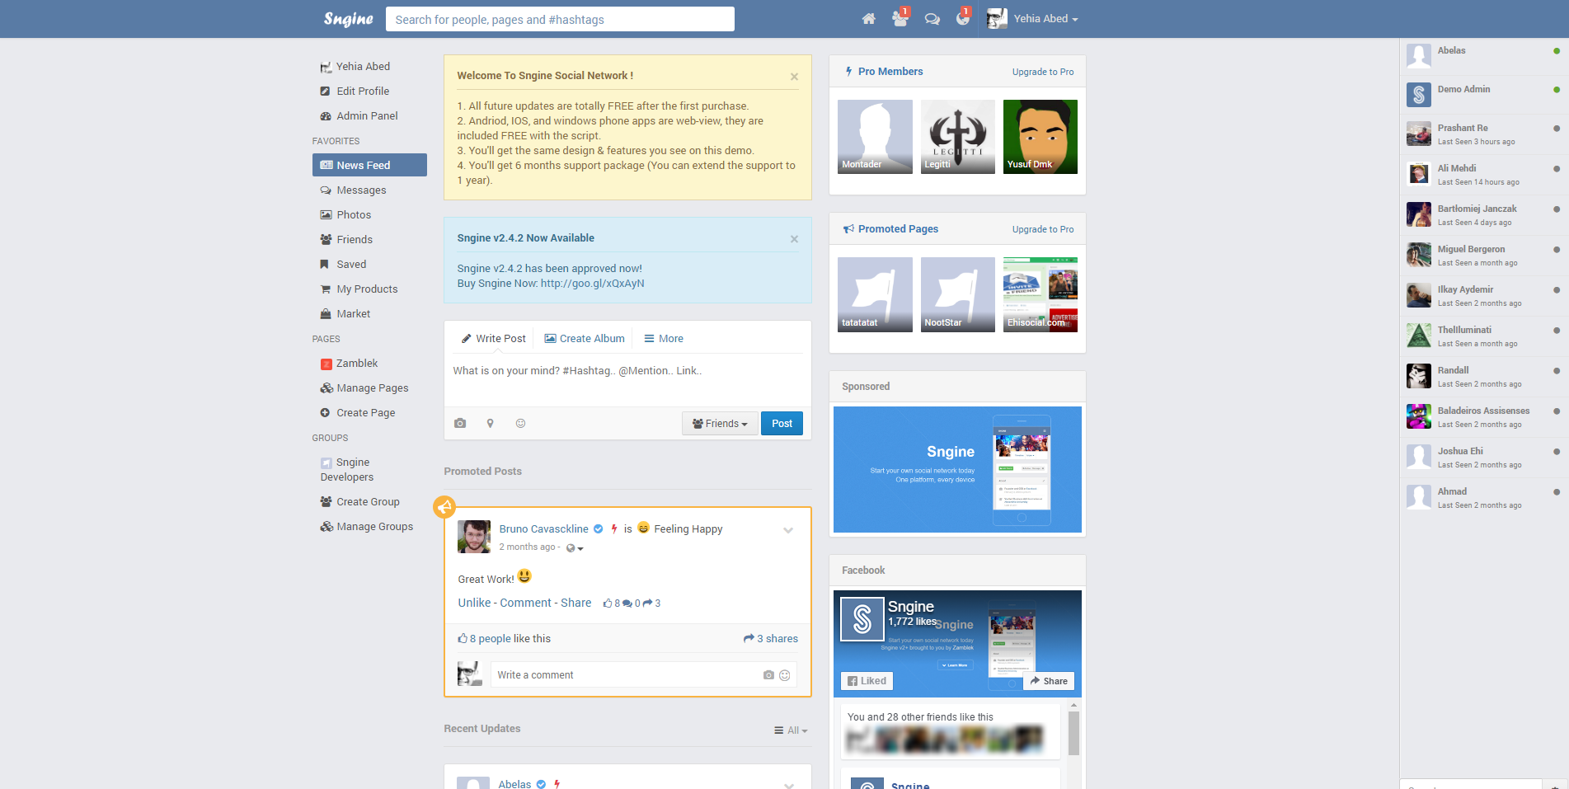Open the globe notifications icon
This screenshot has height=789, width=1569.
[x=962, y=19]
